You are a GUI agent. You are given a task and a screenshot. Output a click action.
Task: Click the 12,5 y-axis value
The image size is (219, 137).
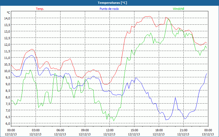click(7, 38)
